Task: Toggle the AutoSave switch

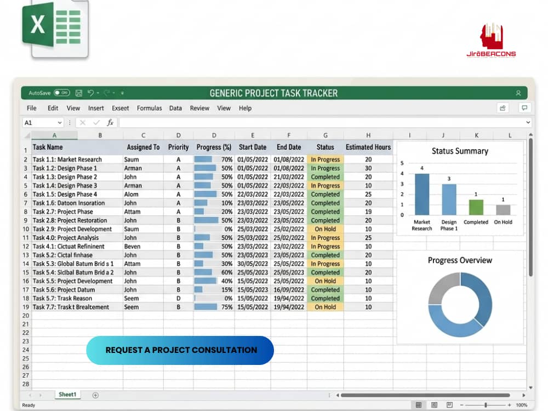Action: click(62, 93)
